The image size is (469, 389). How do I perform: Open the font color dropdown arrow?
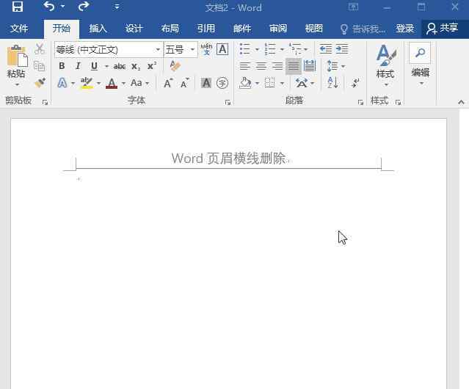(x=123, y=83)
